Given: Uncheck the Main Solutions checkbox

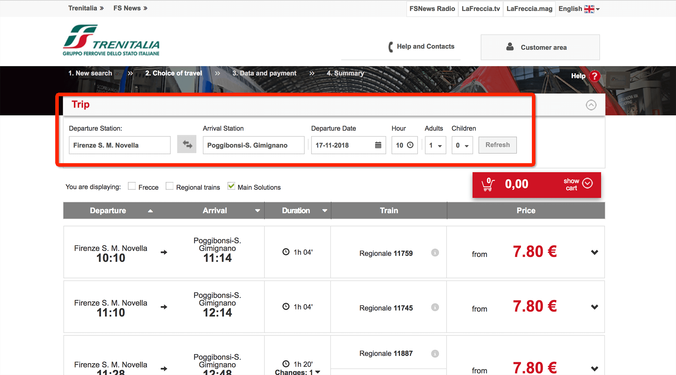Looking at the screenshot, I should [231, 186].
